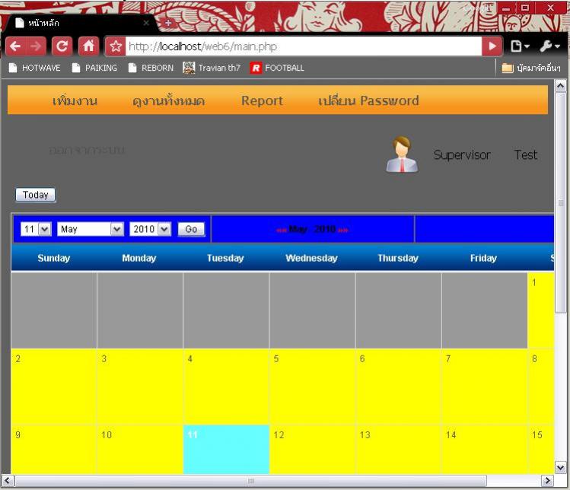
Task: Open the Travian th7 bookmark
Action: (x=212, y=68)
